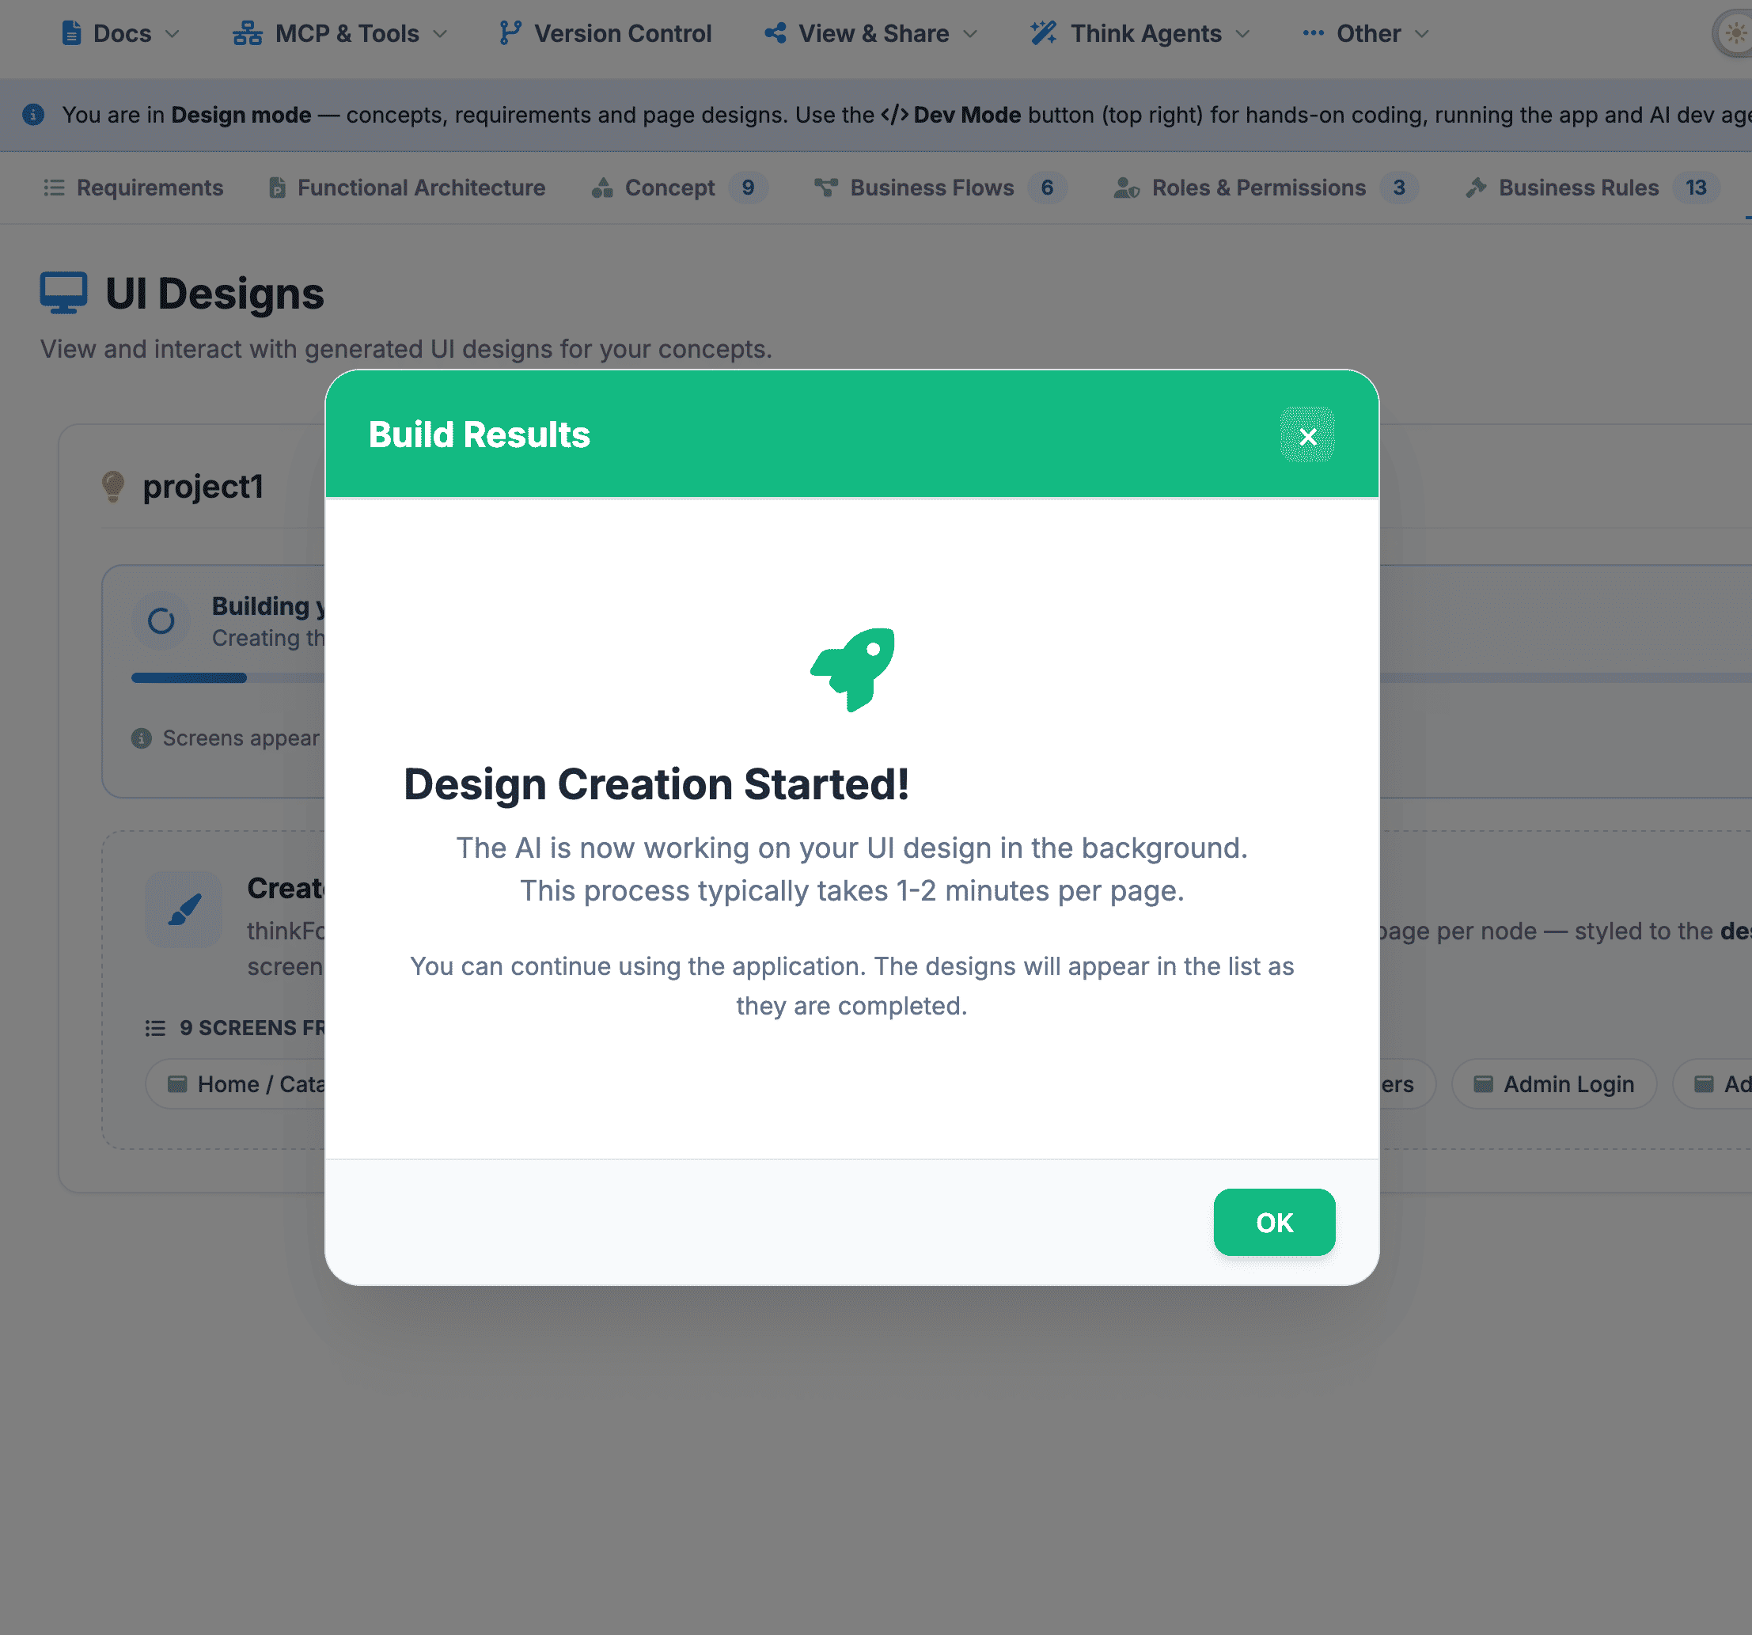Expand the MCP & Tools chevron

pos(440,33)
